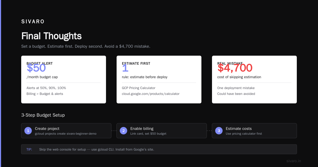Click the 3-Step Budget Setup heading

pos(43,115)
